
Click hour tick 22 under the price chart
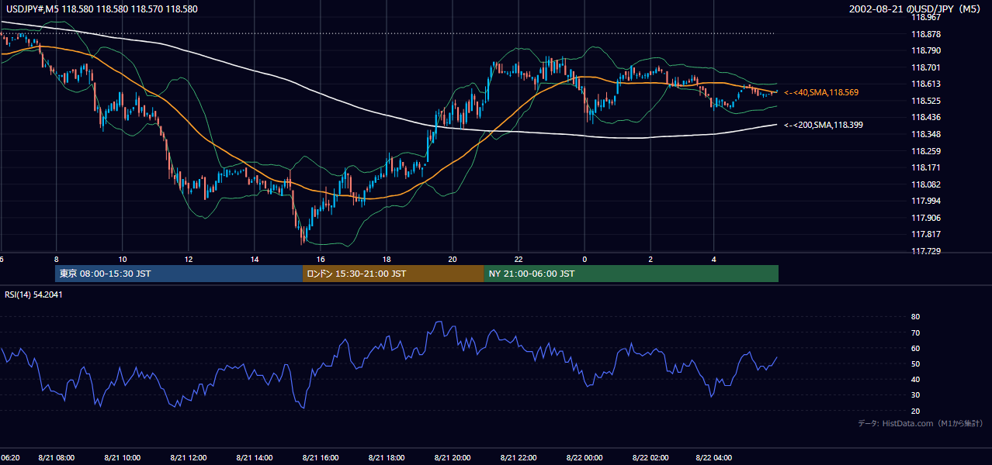(519, 259)
